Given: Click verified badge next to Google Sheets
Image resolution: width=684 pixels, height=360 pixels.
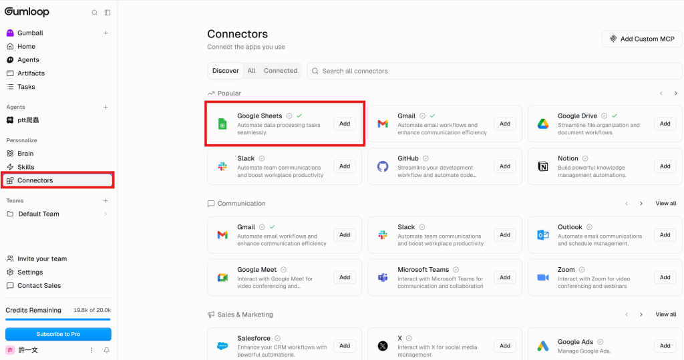Looking at the screenshot, I should (x=289, y=116).
